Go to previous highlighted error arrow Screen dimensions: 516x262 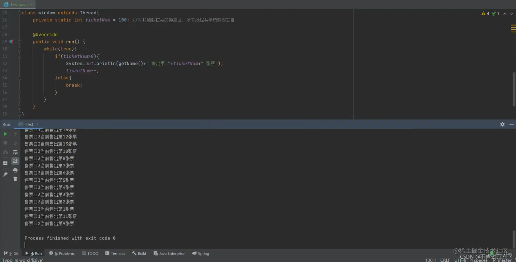click(504, 14)
